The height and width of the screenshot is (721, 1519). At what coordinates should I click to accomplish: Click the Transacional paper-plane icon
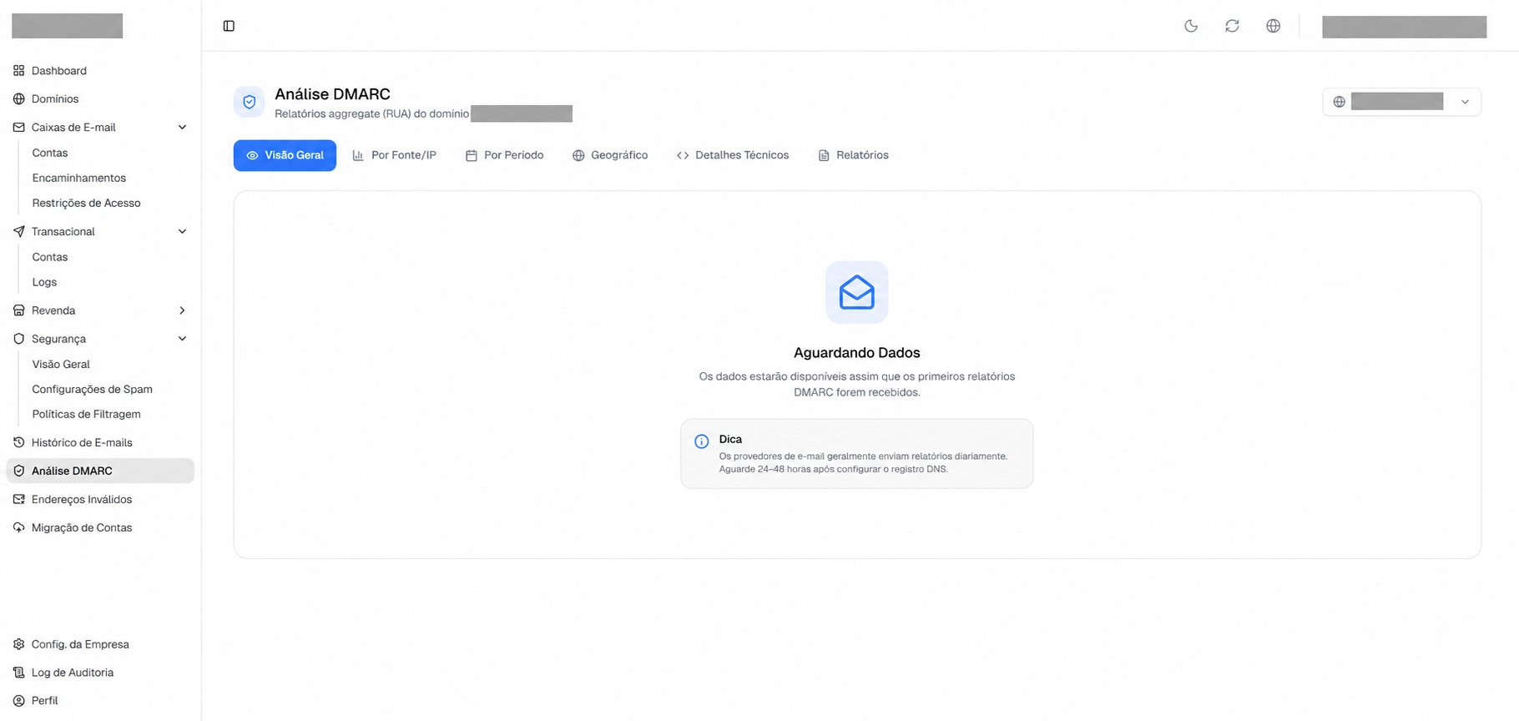(19, 232)
